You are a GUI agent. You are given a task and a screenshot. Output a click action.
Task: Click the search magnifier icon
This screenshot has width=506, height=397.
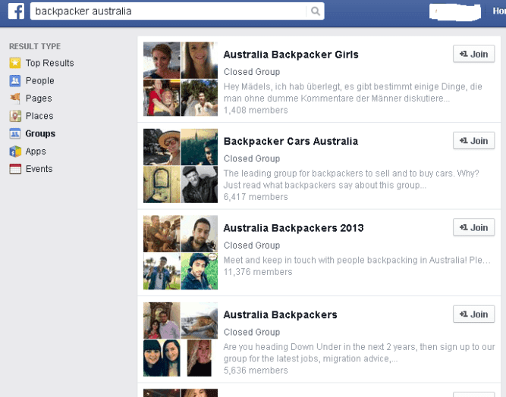(x=316, y=11)
